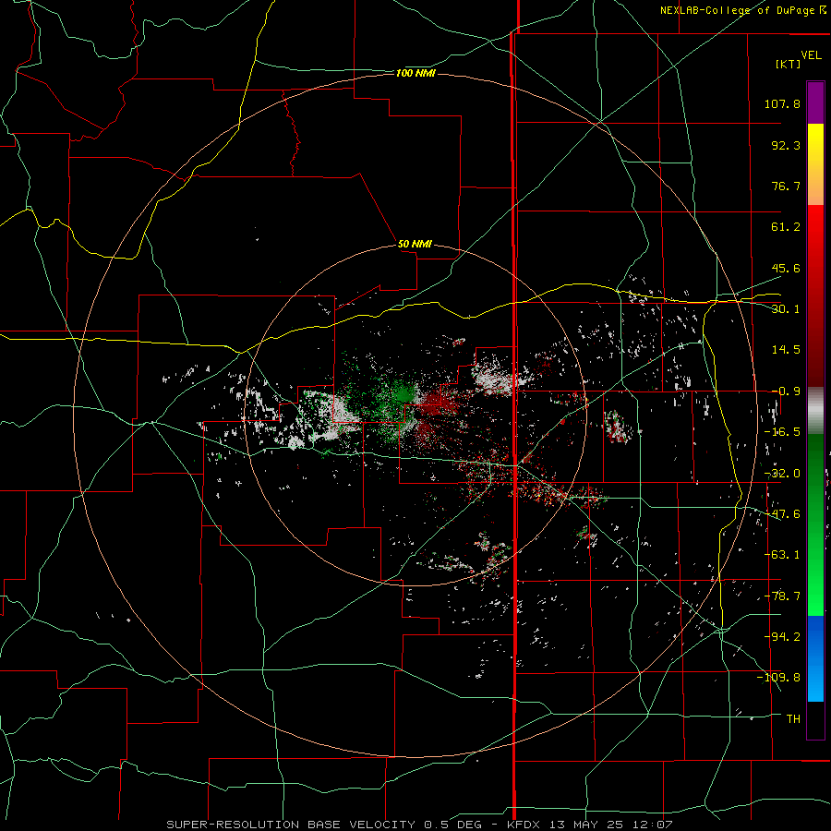Click the 30.1 velocity scale value

(786, 309)
